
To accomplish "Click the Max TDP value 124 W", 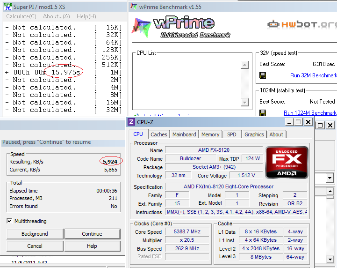I will pos(252,158).
